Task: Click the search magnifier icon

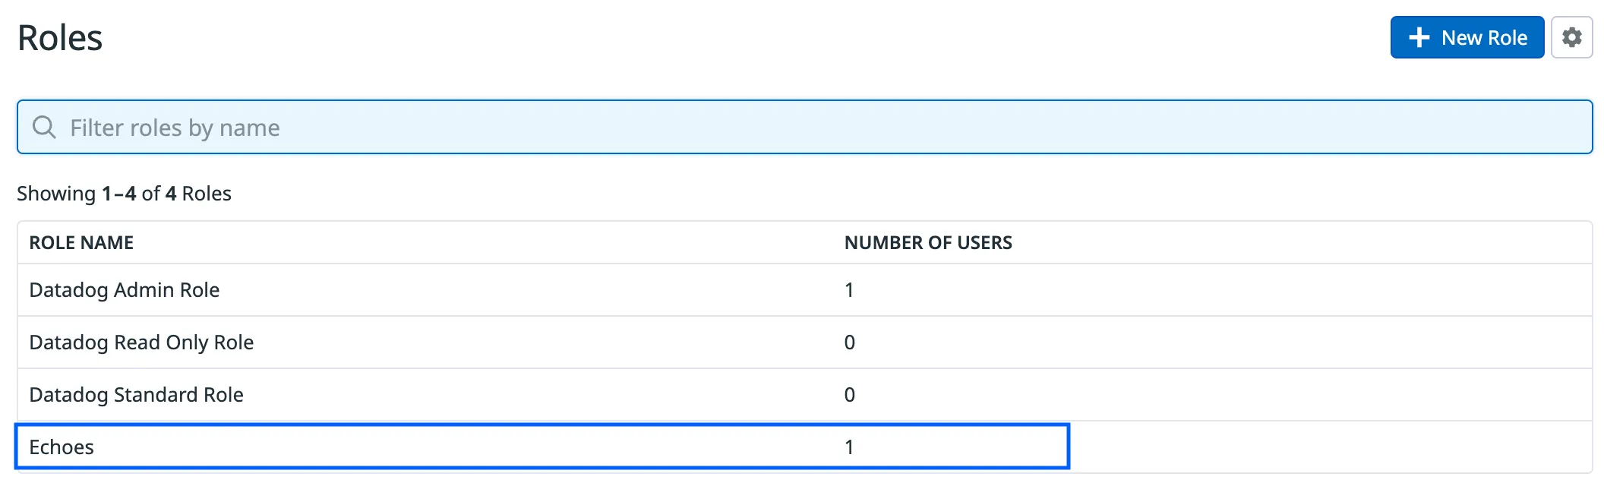Action: [x=44, y=127]
